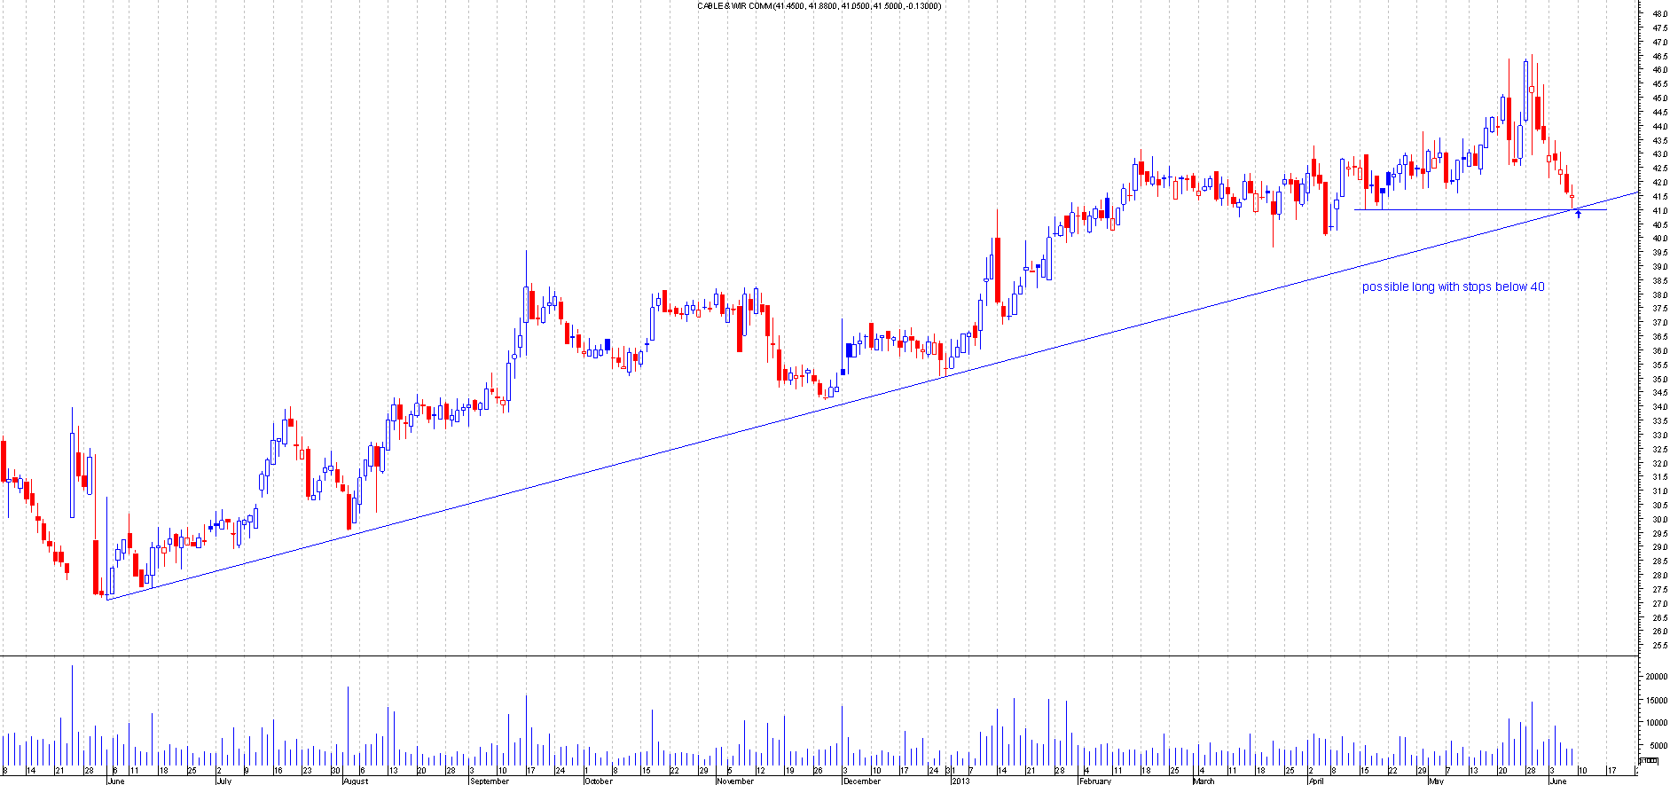
Task: Click the February month label
Action: click(1095, 781)
